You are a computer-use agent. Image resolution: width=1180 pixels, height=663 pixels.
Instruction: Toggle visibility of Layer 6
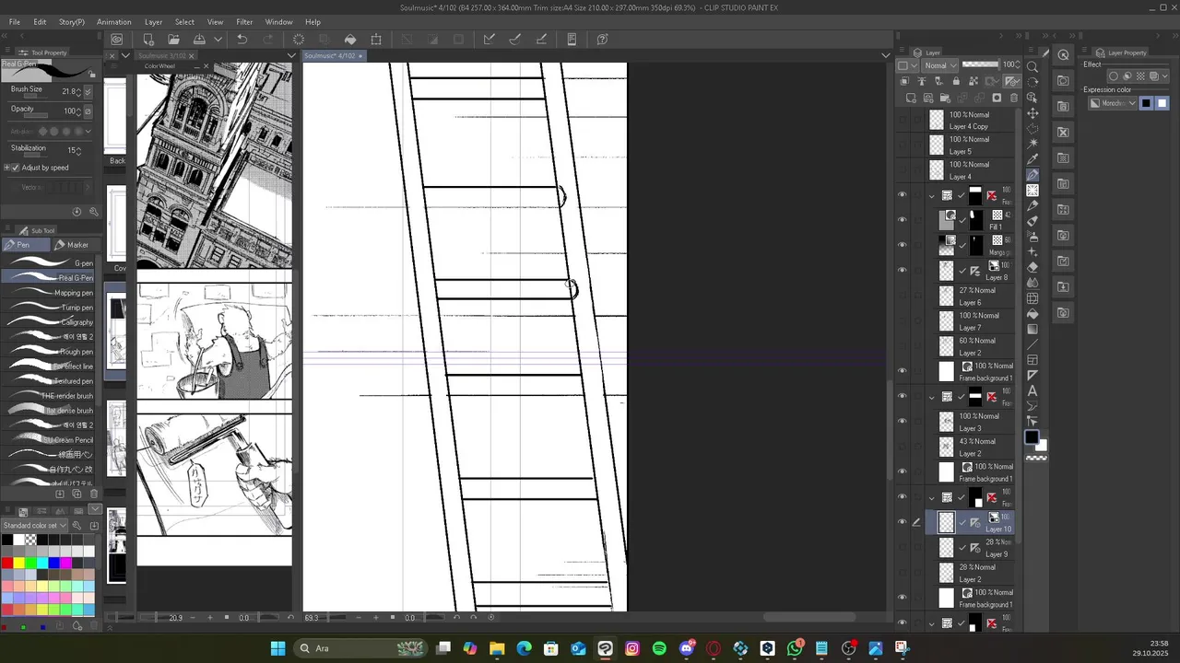click(x=902, y=296)
